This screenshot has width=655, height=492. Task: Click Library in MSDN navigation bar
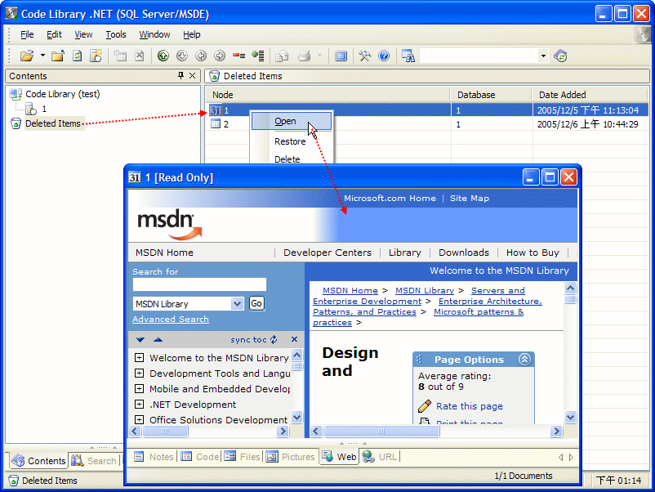coord(405,253)
